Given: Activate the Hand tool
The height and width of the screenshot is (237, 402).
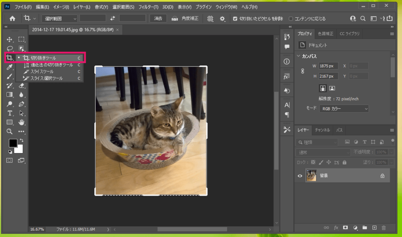Looking at the screenshot, I should (x=22, y=122).
